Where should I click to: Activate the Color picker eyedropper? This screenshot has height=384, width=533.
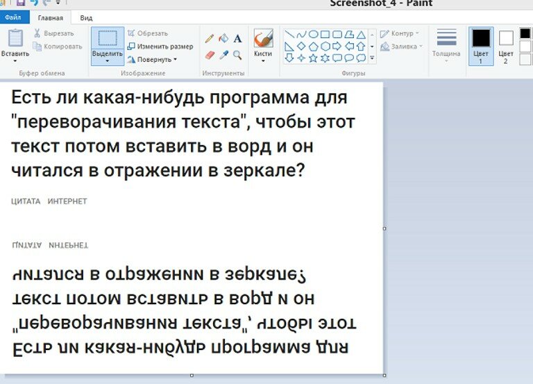pyautogui.click(x=223, y=54)
